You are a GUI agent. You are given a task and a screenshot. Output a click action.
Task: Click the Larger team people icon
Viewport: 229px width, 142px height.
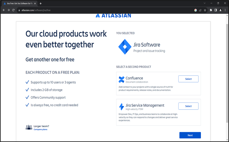click(29, 127)
